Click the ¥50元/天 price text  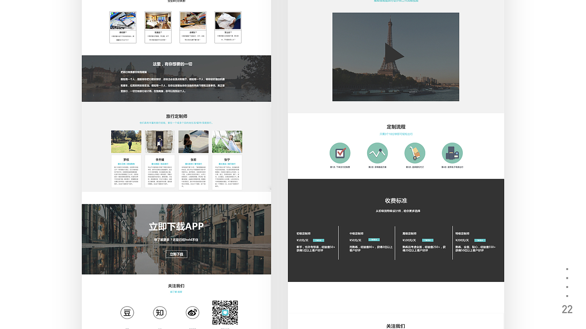click(x=355, y=240)
